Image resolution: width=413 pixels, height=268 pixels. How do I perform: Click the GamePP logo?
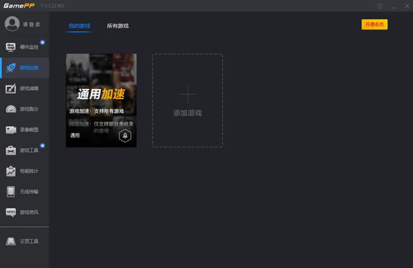[x=19, y=6]
